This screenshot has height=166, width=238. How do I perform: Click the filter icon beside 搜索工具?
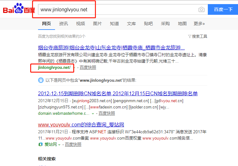190,36
